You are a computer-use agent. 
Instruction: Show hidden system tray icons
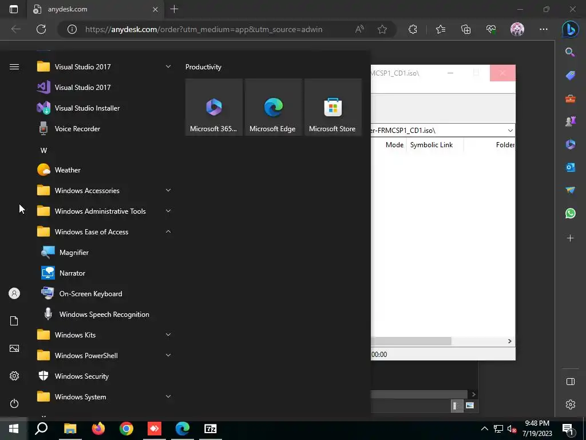(484, 429)
